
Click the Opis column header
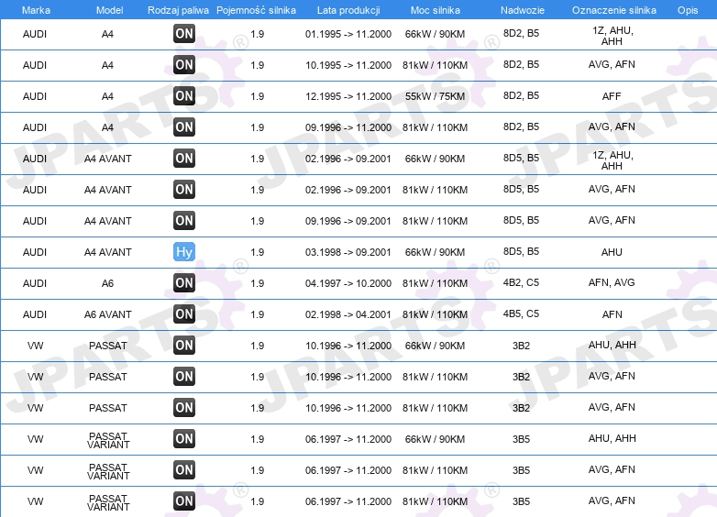[688, 10]
